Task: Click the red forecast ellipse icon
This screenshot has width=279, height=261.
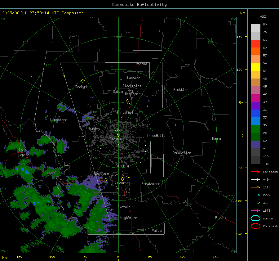Action: tap(255, 226)
